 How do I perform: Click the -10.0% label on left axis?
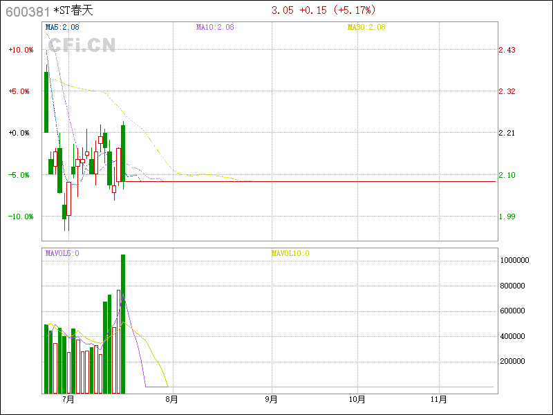pyautogui.click(x=21, y=216)
